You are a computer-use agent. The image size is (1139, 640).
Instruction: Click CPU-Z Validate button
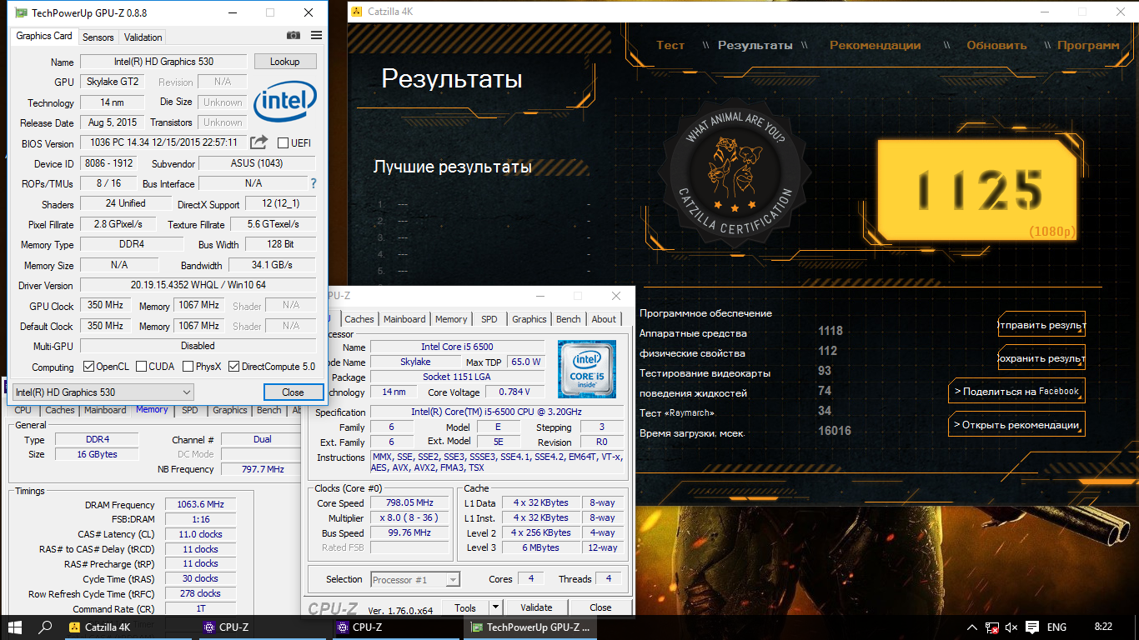pos(536,607)
